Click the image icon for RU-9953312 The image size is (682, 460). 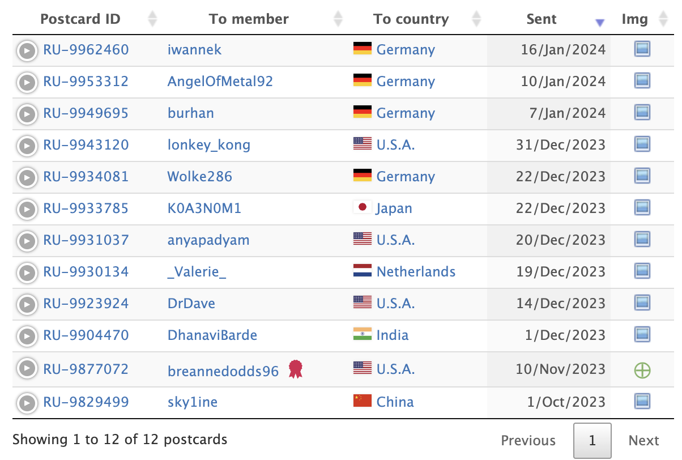click(x=642, y=81)
